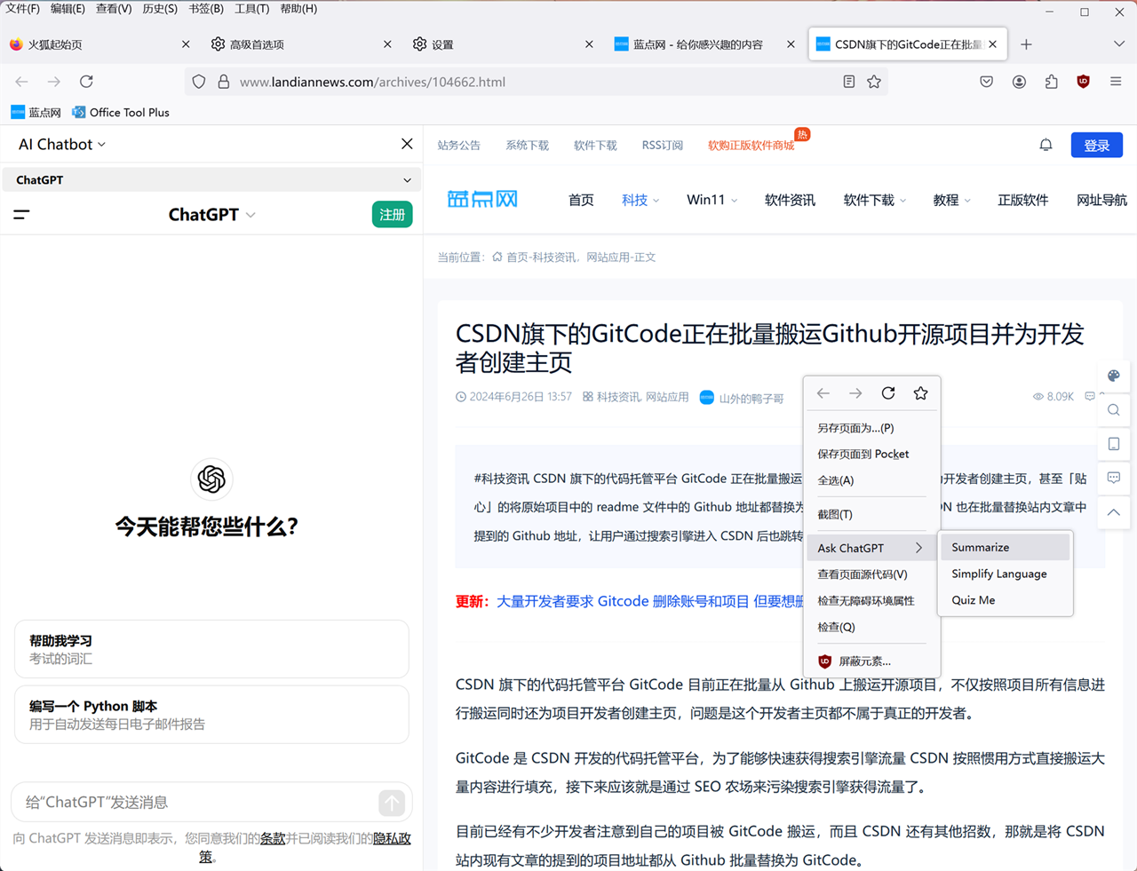Select 另存页面为 context menu entry
1137x871 pixels.
point(871,428)
